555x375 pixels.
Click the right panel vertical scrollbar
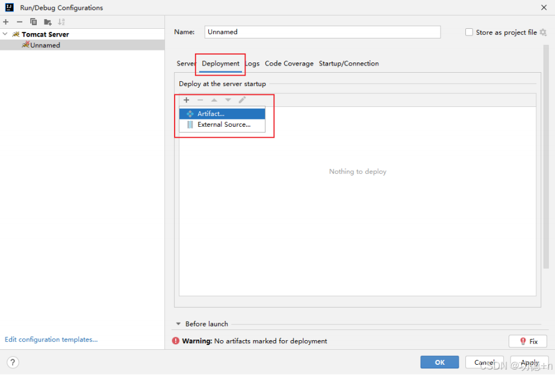tap(546, 157)
